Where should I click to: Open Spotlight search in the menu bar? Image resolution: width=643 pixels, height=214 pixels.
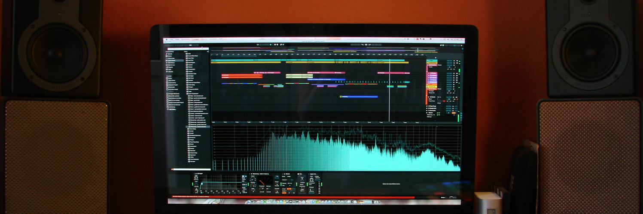click(462, 39)
